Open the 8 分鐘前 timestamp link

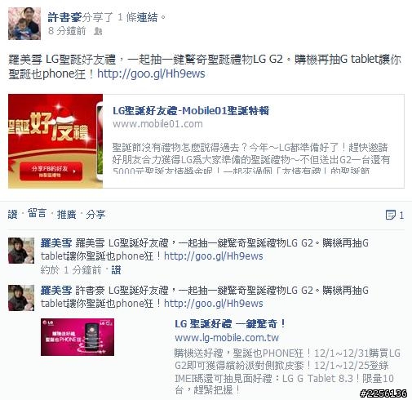click(67, 31)
